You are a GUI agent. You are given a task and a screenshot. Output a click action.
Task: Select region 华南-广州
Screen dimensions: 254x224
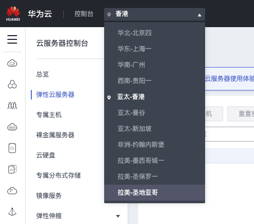click(x=155, y=65)
